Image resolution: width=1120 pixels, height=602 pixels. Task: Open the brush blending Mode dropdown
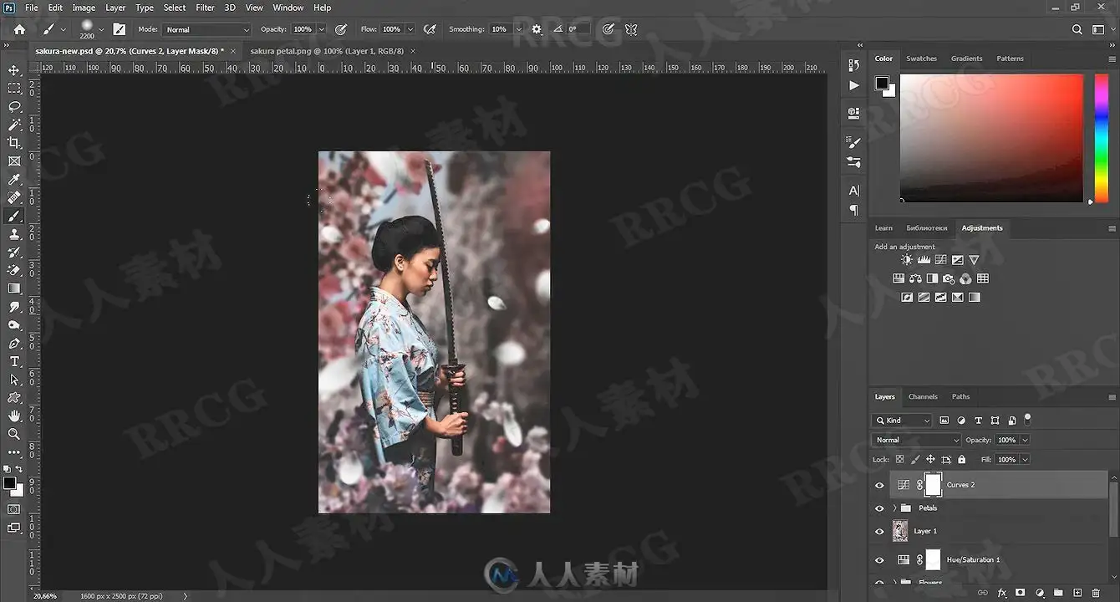tap(206, 29)
